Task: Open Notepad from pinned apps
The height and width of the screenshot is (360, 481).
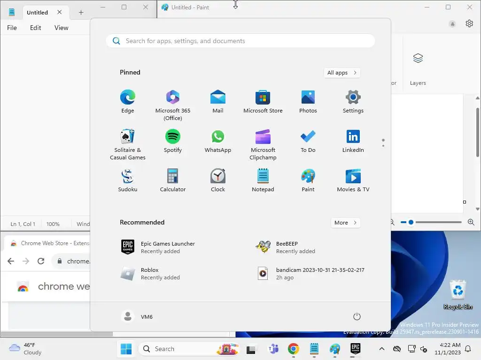Action: click(263, 180)
